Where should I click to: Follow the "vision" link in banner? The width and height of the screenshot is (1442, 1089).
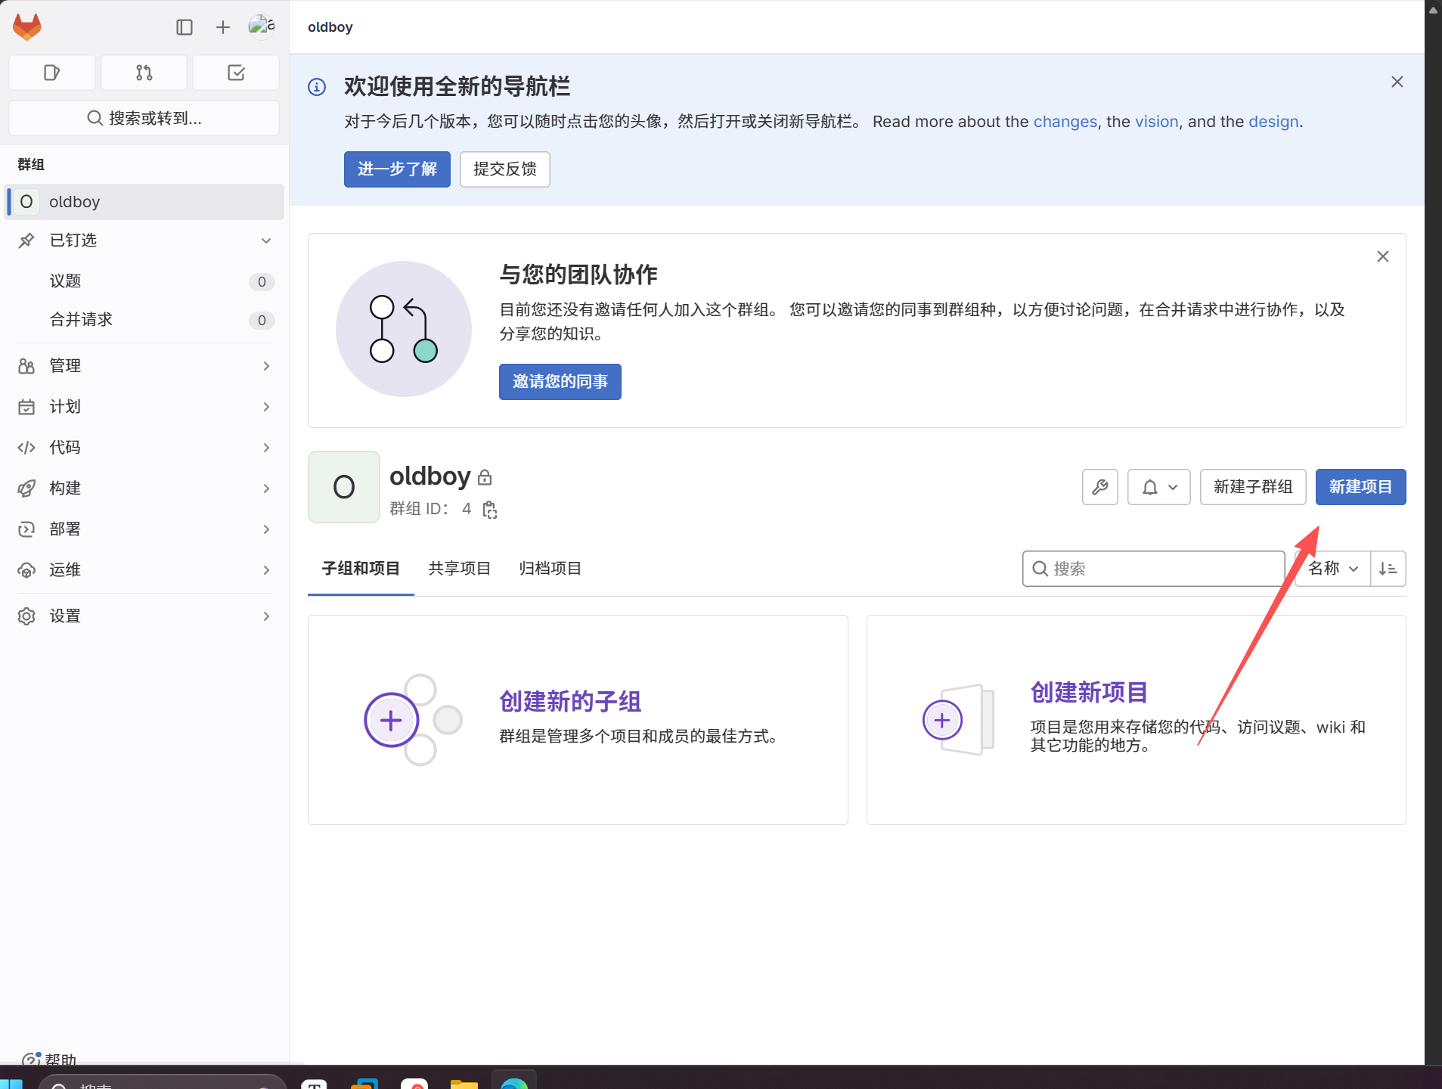pyautogui.click(x=1157, y=122)
